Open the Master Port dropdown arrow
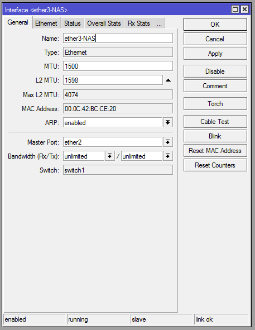 point(168,142)
